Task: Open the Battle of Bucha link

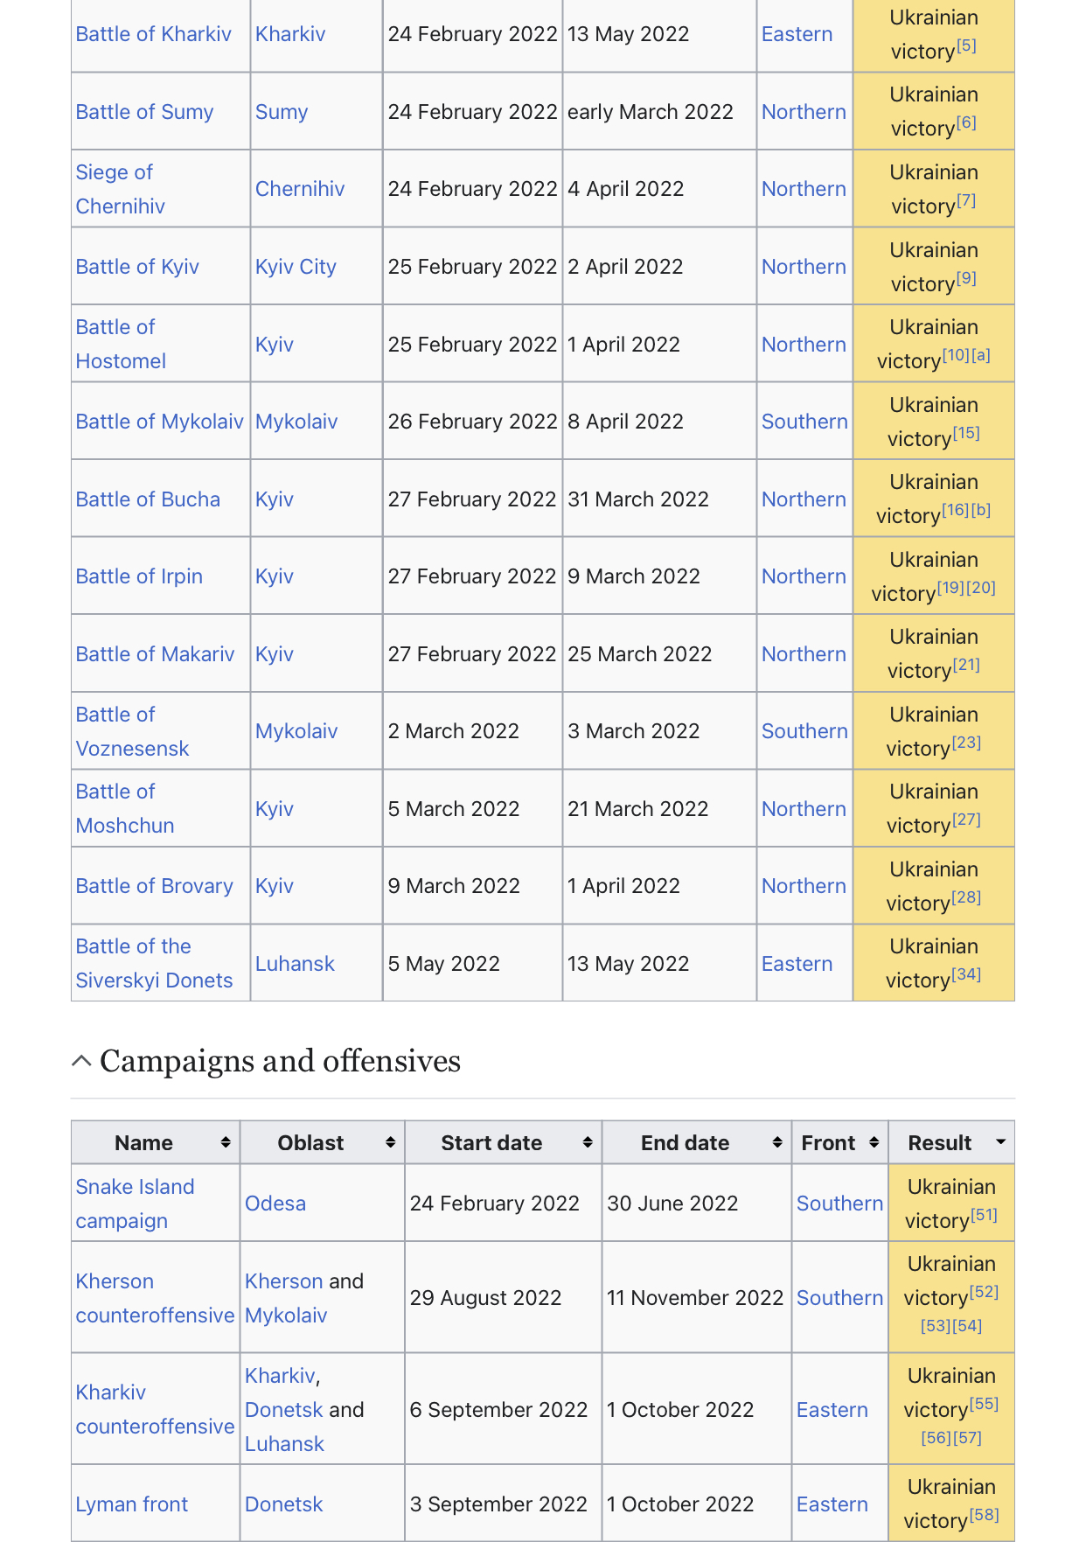Action: point(148,499)
